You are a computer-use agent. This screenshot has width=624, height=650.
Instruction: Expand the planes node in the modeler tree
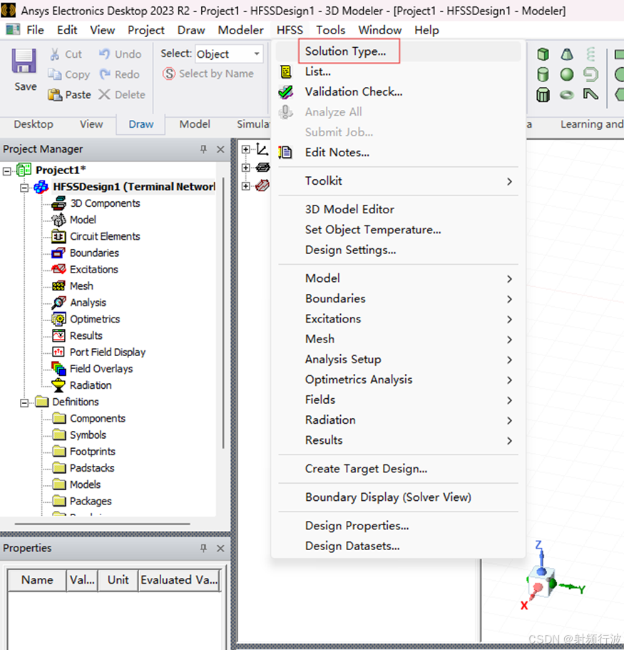246,168
